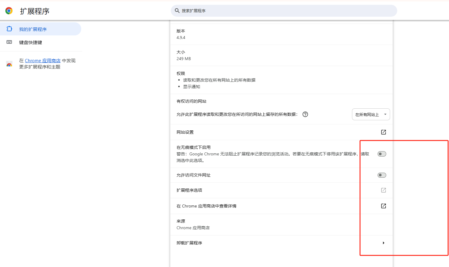449x267 pixels.
Task: Click the search magnifier icon
Action: coord(177,11)
